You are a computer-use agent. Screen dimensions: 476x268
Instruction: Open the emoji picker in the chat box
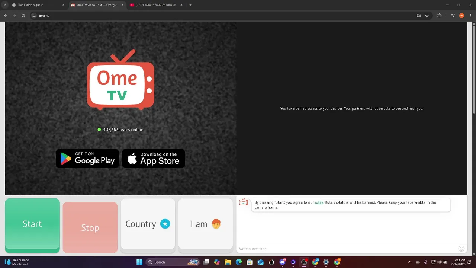pos(461,249)
